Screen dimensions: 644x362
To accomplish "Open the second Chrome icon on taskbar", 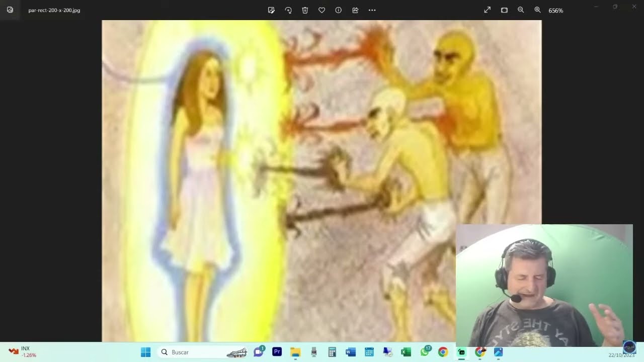I will coord(480,352).
